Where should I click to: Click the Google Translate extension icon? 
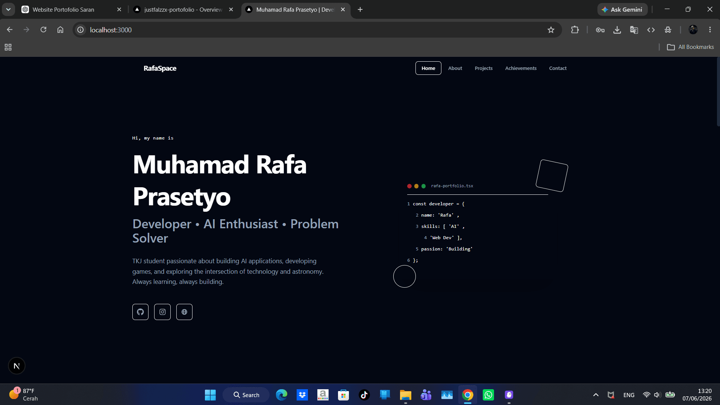634,30
